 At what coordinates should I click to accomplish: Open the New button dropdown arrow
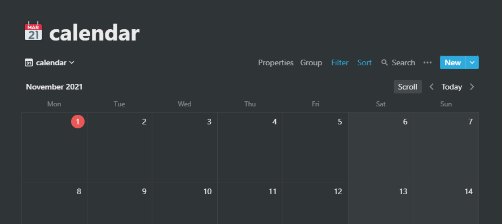(472, 62)
